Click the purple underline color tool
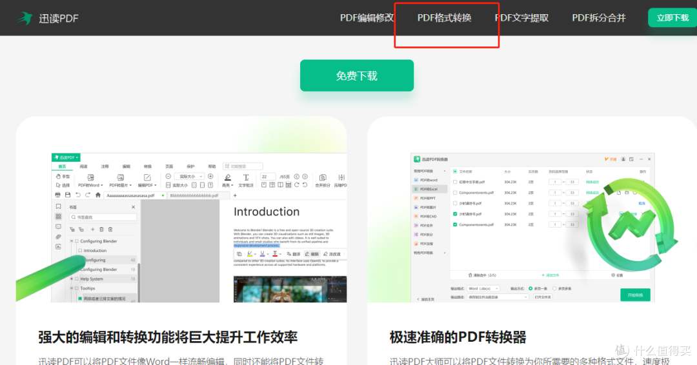The height and width of the screenshot is (365, 697). click(262, 254)
